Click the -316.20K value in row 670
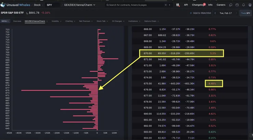 [x=175, y=53]
